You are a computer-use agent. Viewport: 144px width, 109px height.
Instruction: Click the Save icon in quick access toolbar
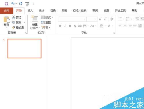6,4
